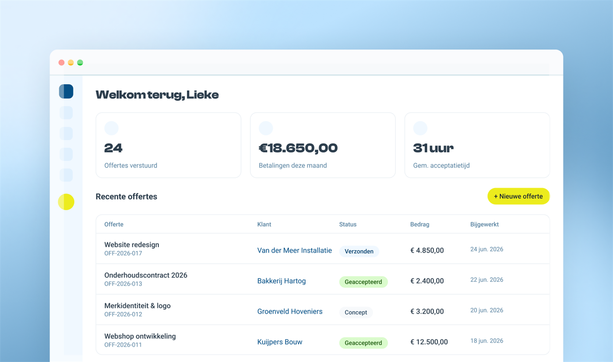
Task: Click the amount € 2.400,00
Action: point(427,281)
